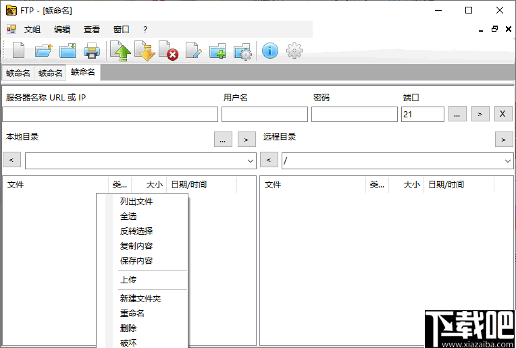Open the 文组 menu
The height and width of the screenshot is (348, 516).
[x=32, y=30]
